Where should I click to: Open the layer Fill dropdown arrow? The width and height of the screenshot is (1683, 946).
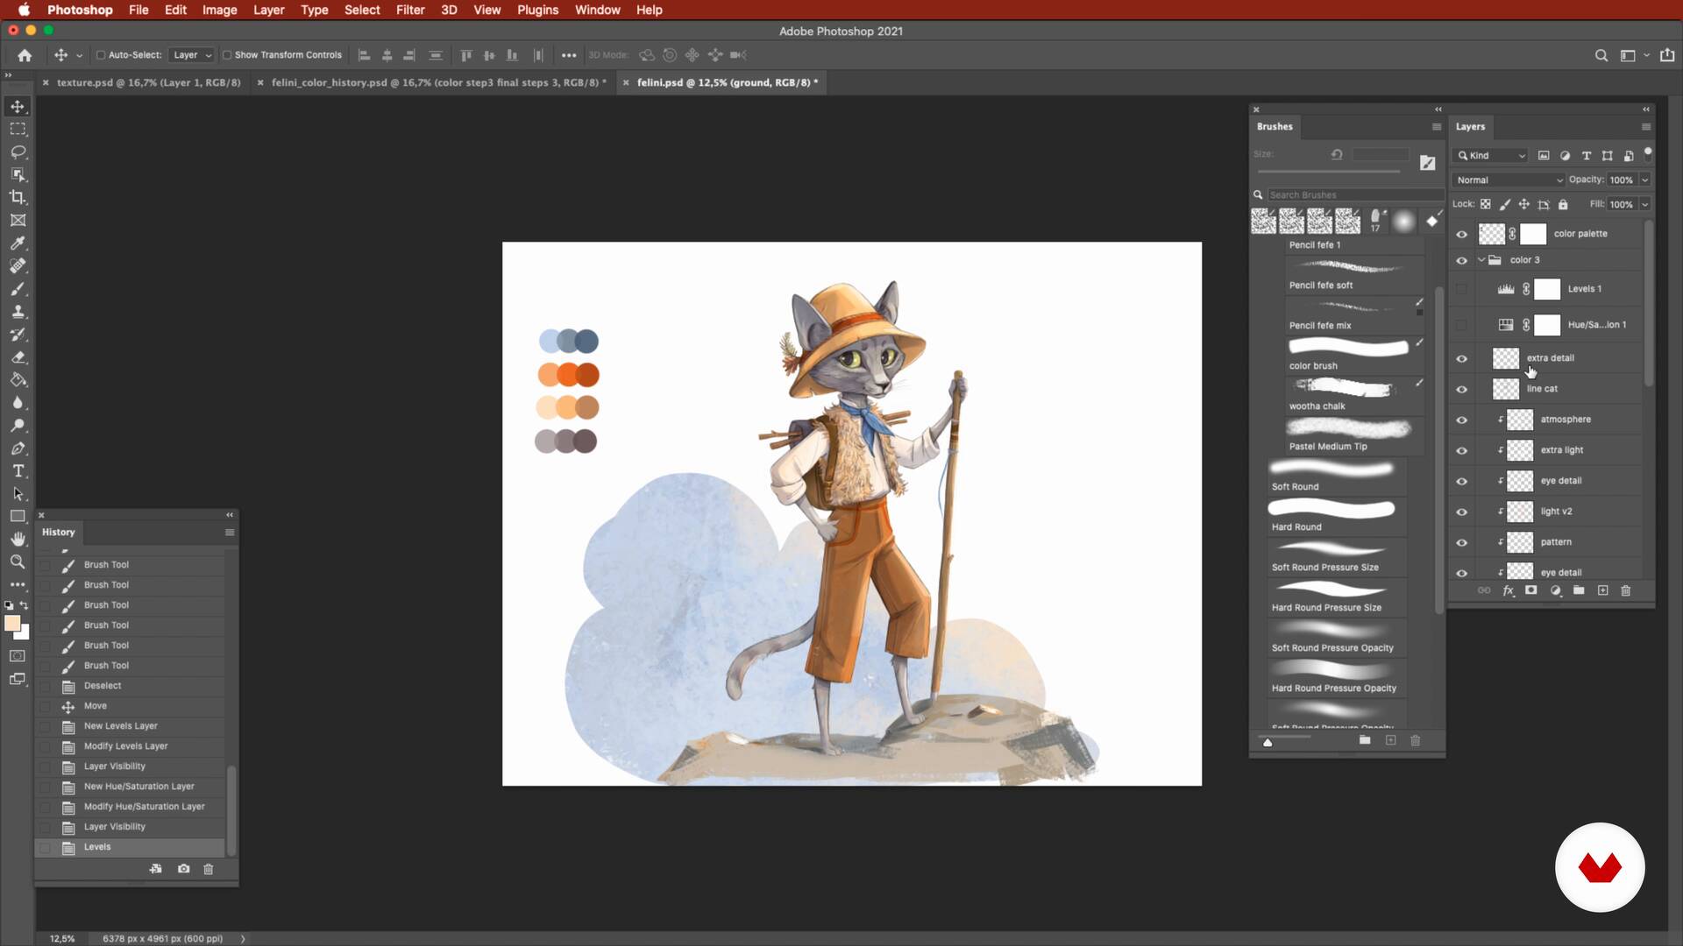pyautogui.click(x=1645, y=204)
